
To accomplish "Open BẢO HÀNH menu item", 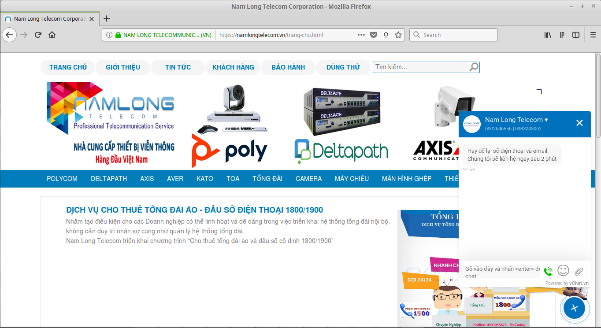I will click(x=288, y=67).
